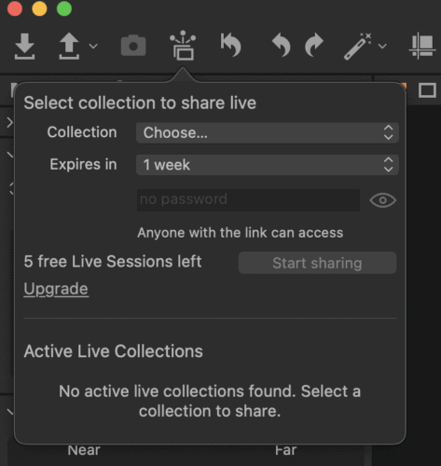
Task: Toggle password visibility eye icon
Action: click(382, 200)
